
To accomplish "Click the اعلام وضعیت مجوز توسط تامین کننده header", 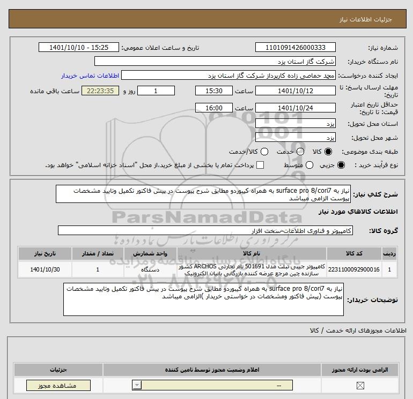I will (212, 370).
